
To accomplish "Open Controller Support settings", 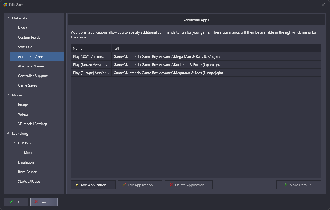I will pyautogui.click(x=33, y=76).
